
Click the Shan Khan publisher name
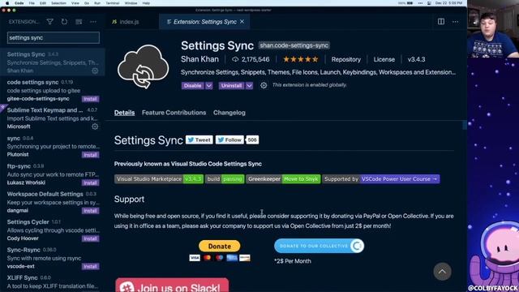(x=199, y=59)
